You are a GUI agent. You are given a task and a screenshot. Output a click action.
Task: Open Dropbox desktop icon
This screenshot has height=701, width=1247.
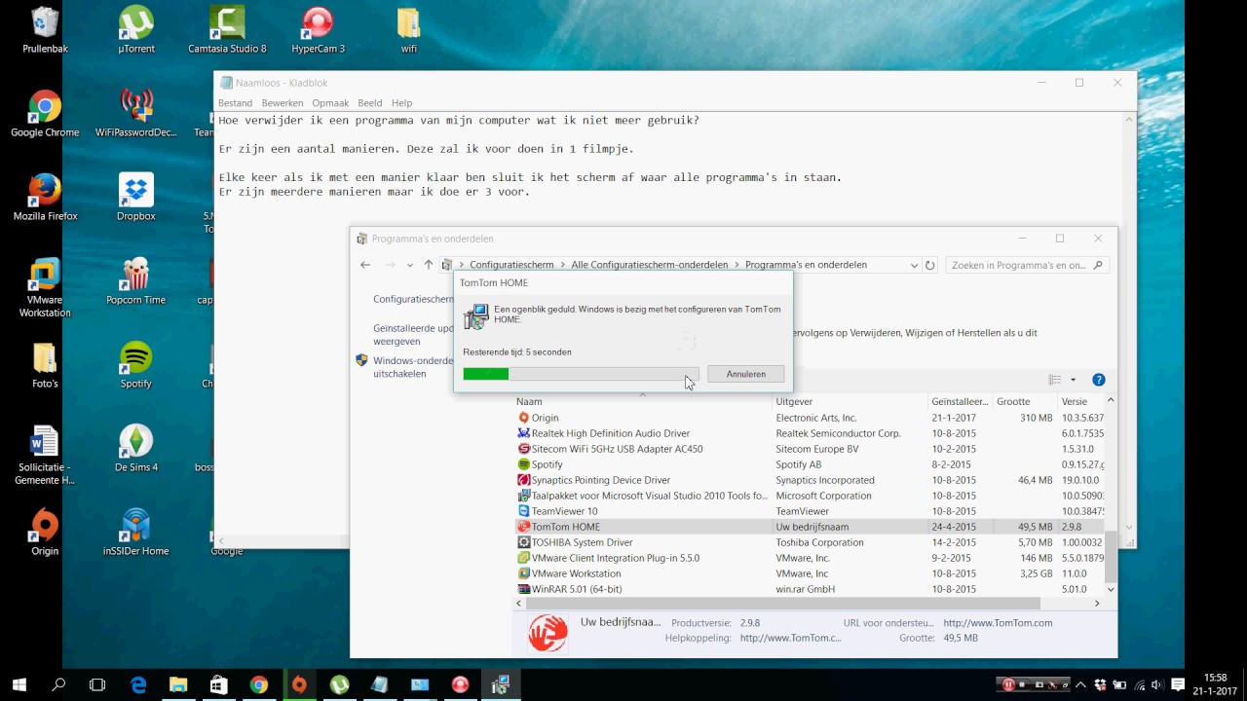(136, 198)
